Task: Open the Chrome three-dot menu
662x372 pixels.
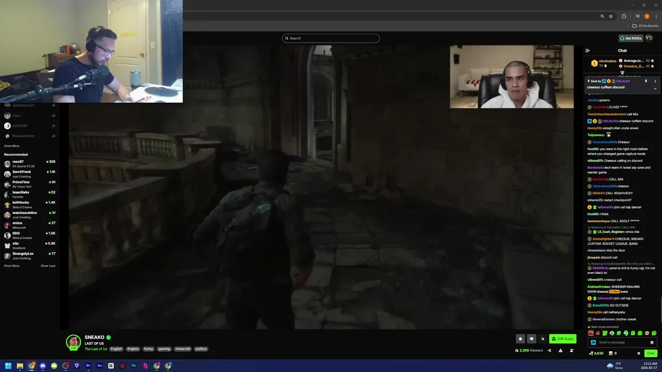Action: 656,16
